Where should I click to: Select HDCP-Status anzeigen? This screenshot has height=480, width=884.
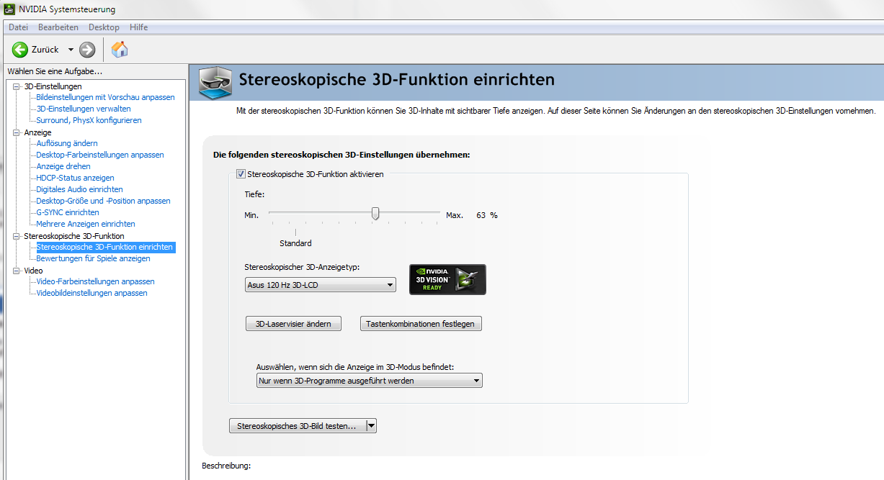coord(75,178)
